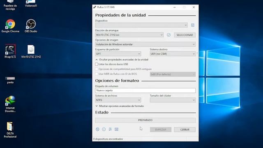Image resolution: width=263 pixels, height=148 pixels.
Task: Click the Rufus title bar app icon
Action: tap(95, 7)
